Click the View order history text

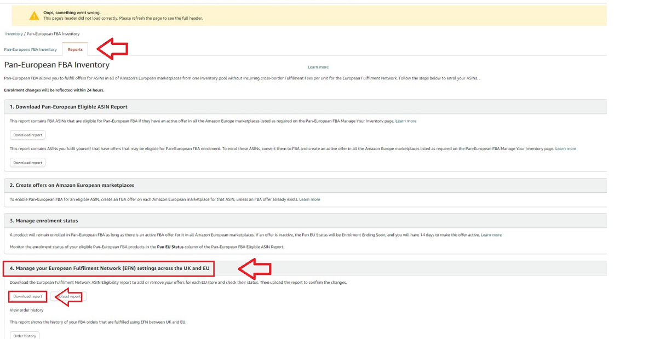pos(26,310)
